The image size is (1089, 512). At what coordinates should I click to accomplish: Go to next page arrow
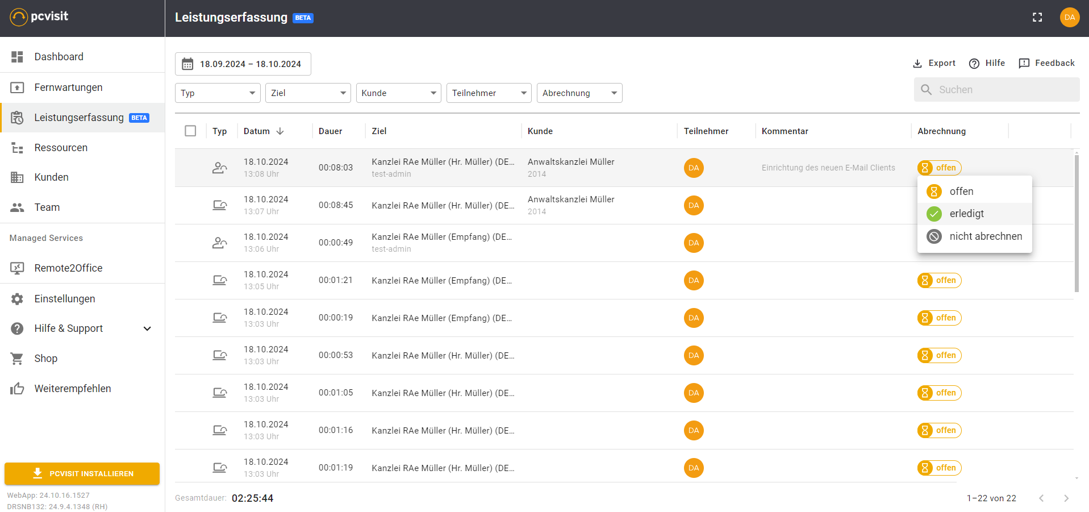pyautogui.click(x=1066, y=498)
